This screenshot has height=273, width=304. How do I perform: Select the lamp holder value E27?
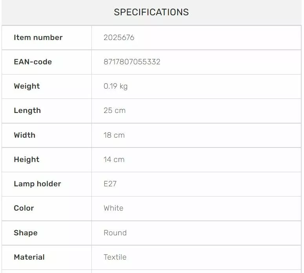(110, 184)
